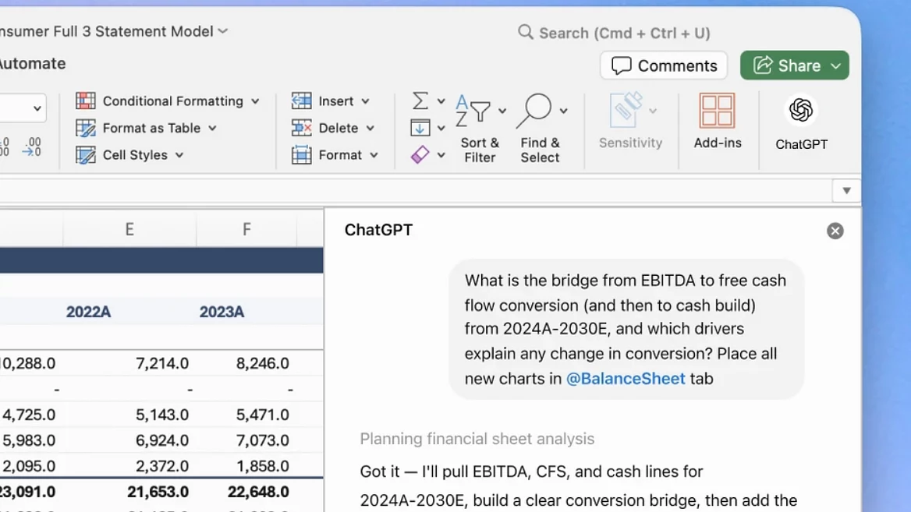The width and height of the screenshot is (911, 512).
Task: Click the Fill down icon
Action: (420, 128)
